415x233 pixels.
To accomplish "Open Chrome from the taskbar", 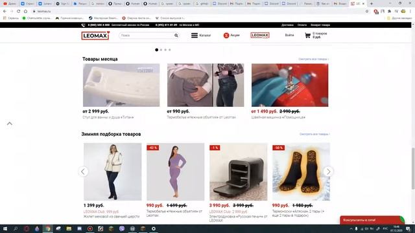I will pyautogui.click(x=48, y=228).
